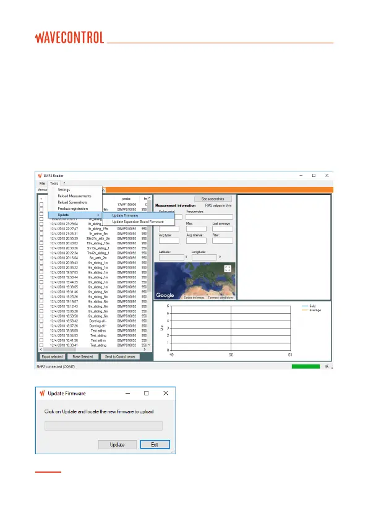368x521 pixels.
Task: Select Reload Measurements from Tools menu
Action: click(74, 196)
